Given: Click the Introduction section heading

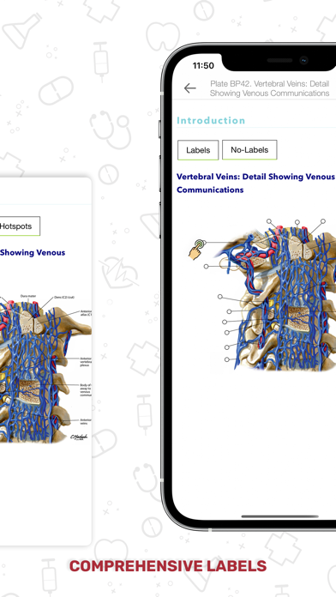Looking at the screenshot, I should [211, 121].
